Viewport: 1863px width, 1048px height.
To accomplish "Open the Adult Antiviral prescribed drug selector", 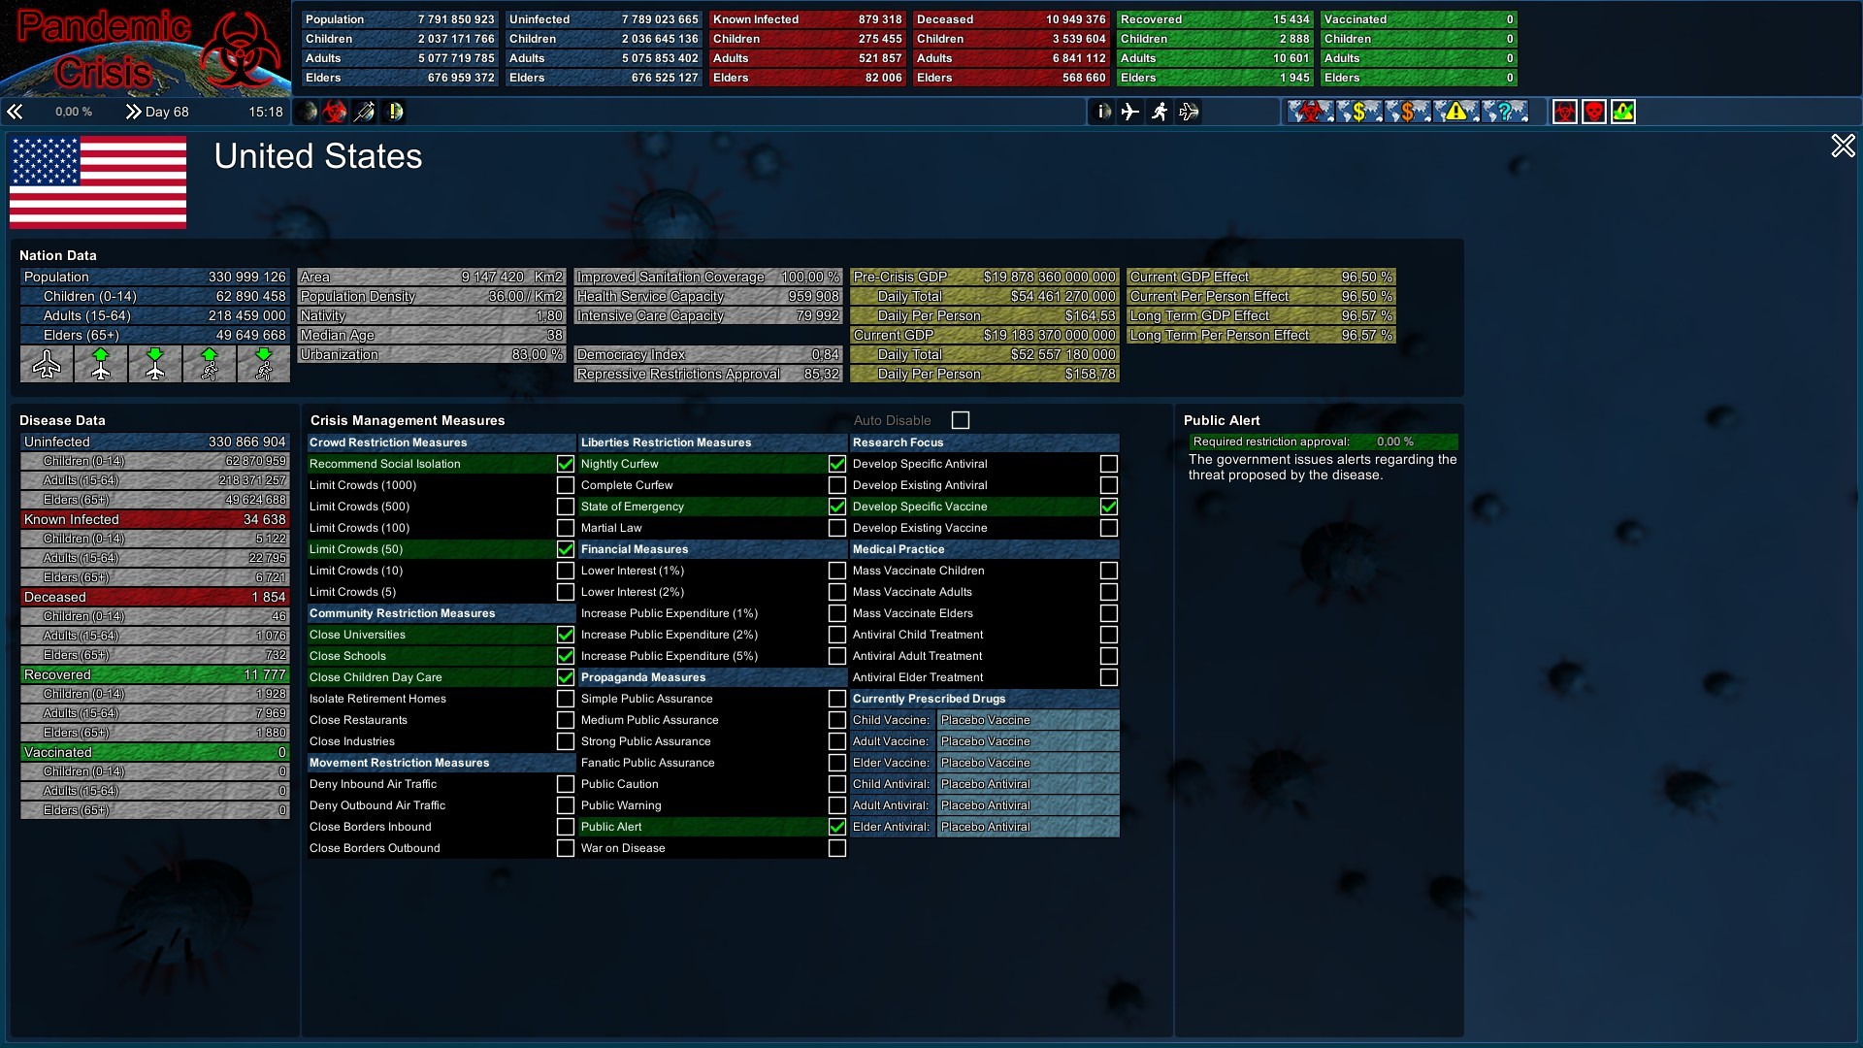I will (x=1027, y=805).
